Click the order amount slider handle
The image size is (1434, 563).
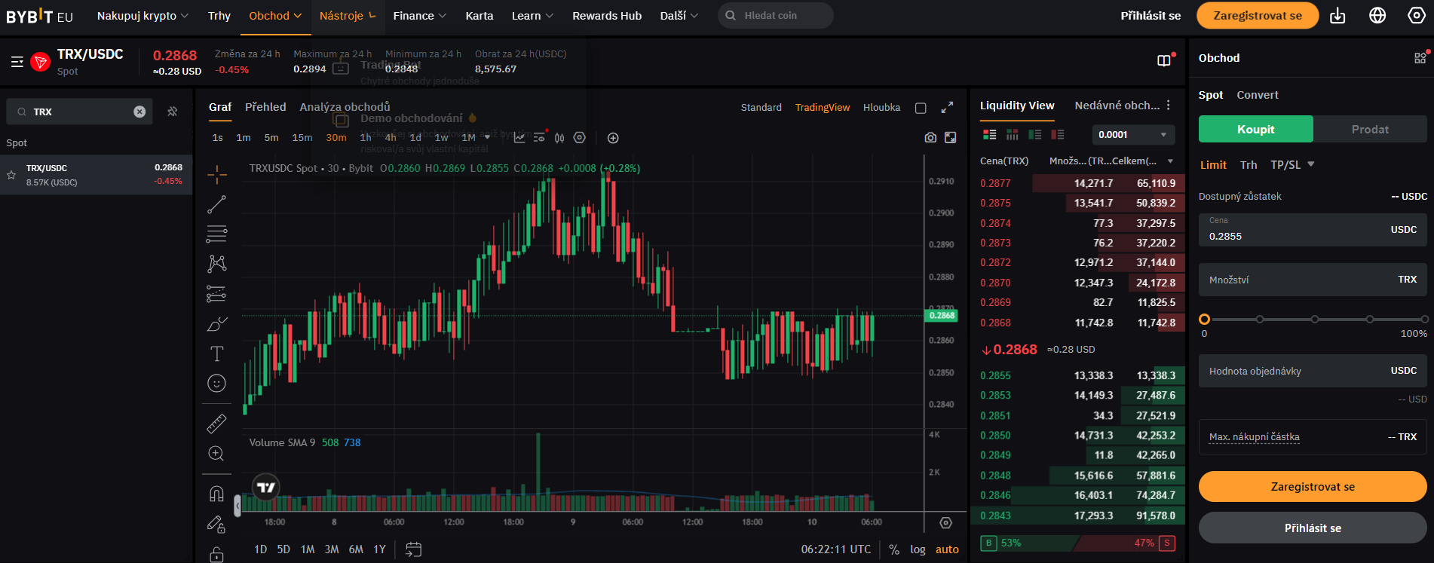coord(1204,319)
